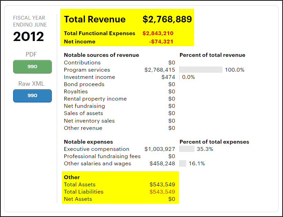Click the Total Liabilities "$543,549" red amount
Image resolution: width=283 pixels, height=217 pixels.
(x=162, y=192)
